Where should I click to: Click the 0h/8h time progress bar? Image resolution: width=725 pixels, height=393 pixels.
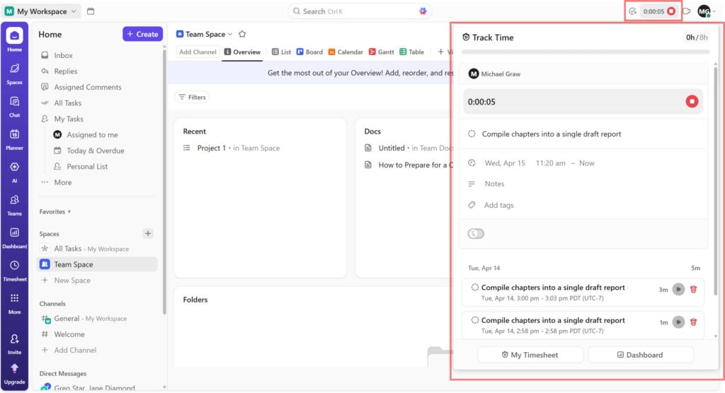pos(586,52)
